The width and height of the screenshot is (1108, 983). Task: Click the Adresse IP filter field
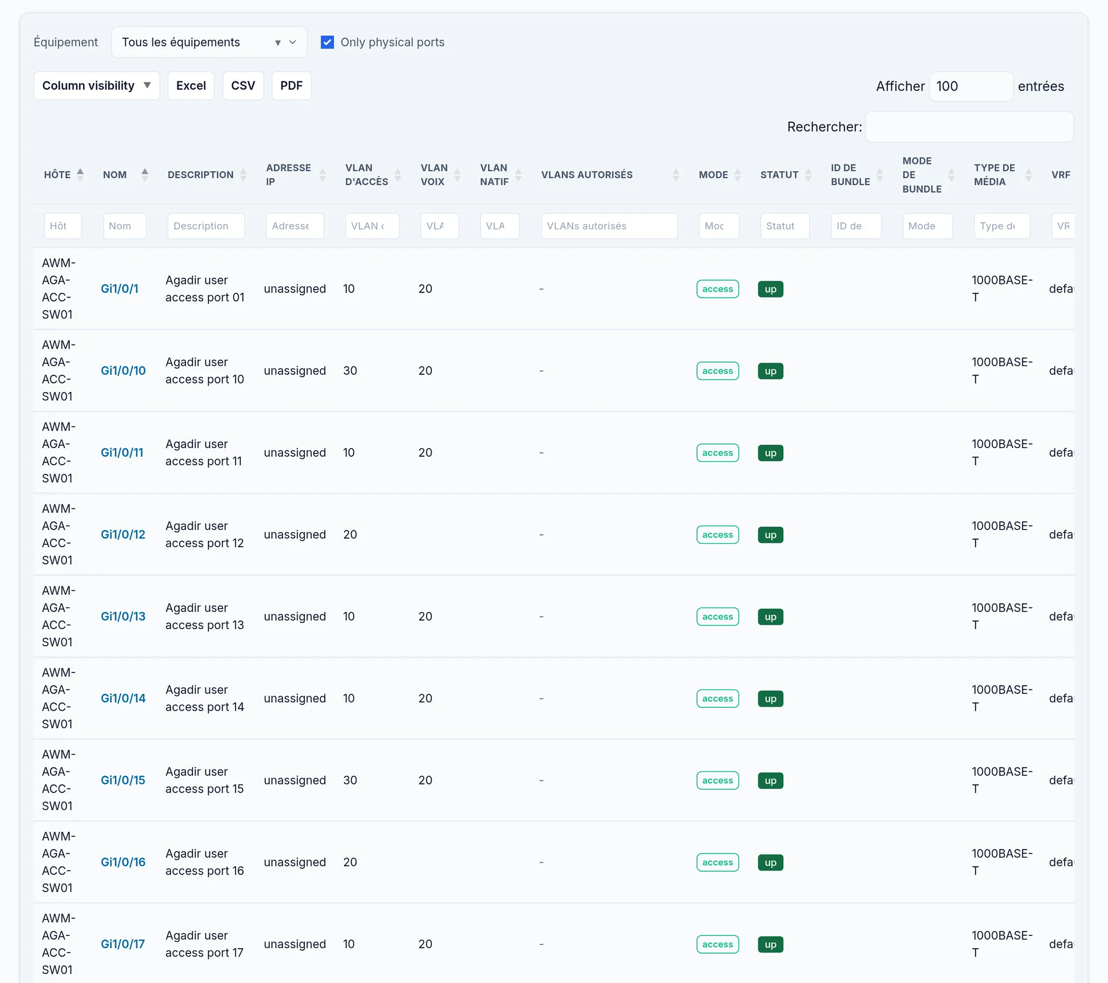click(295, 226)
